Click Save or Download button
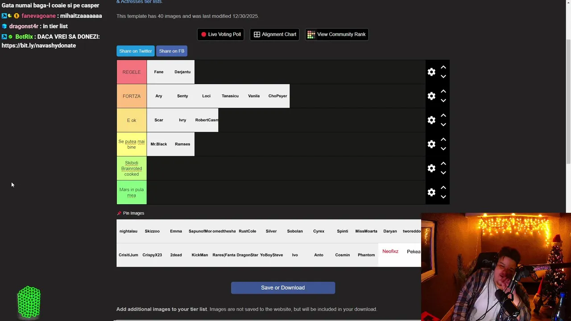571x321 pixels. 283,288
